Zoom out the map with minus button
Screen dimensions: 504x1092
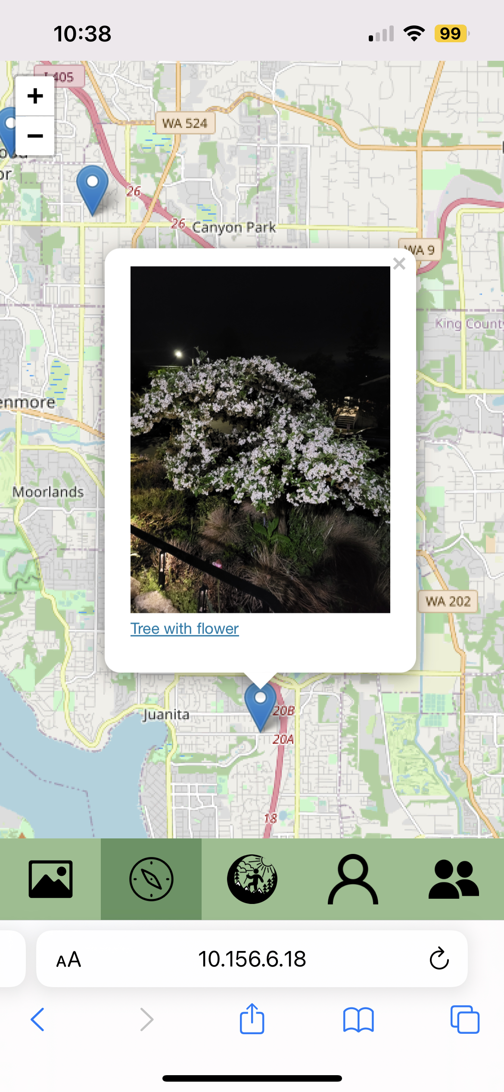[x=35, y=136]
